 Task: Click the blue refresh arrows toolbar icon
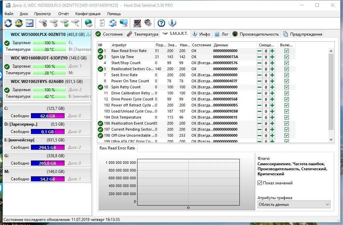[x=8, y=23]
